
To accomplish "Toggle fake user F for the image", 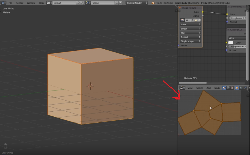I will point(193,20).
